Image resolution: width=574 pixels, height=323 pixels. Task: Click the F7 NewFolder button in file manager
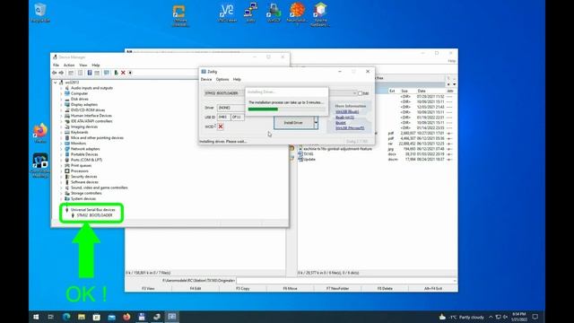coord(337,289)
